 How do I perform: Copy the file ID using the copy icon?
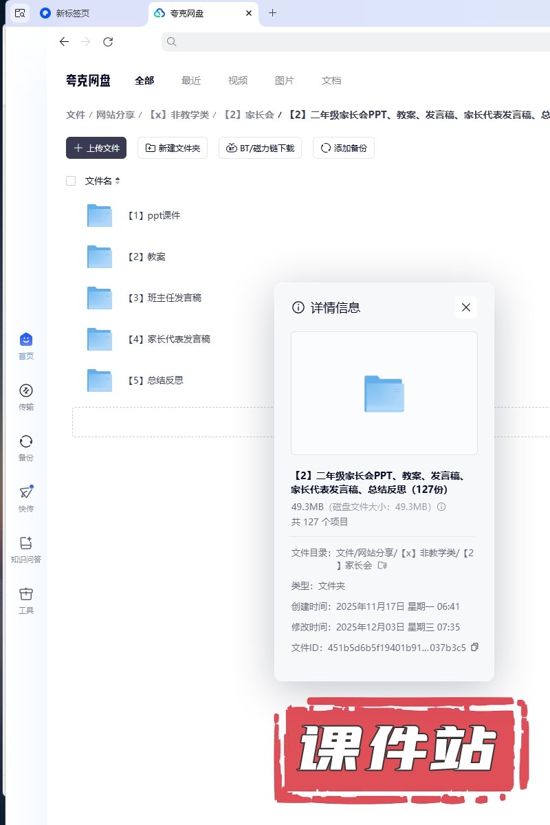474,647
